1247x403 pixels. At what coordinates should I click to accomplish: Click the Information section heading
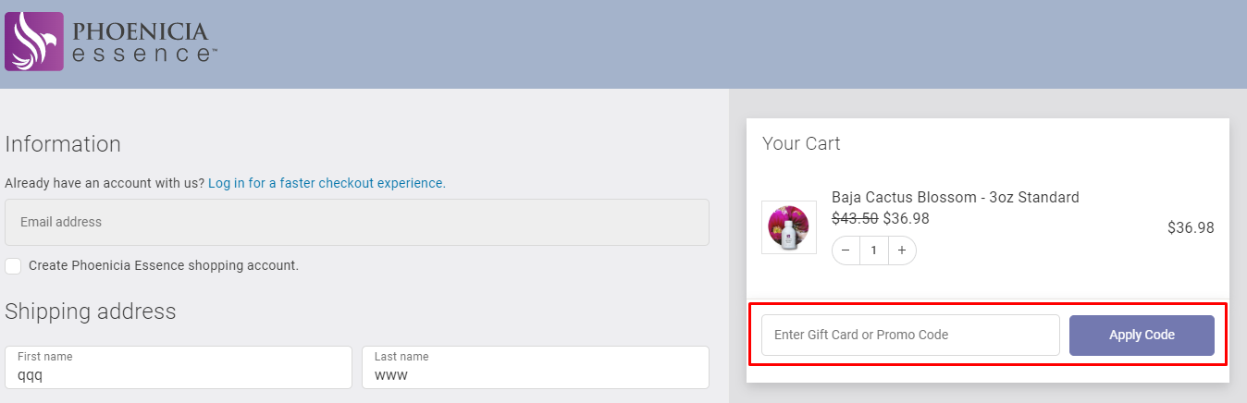pyautogui.click(x=63, y=144)
